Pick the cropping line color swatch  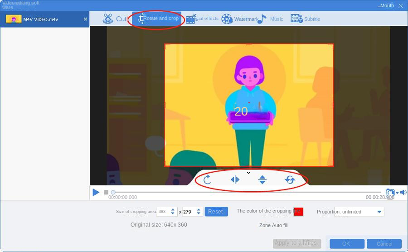pyautogui.click(x=298, y=212)
